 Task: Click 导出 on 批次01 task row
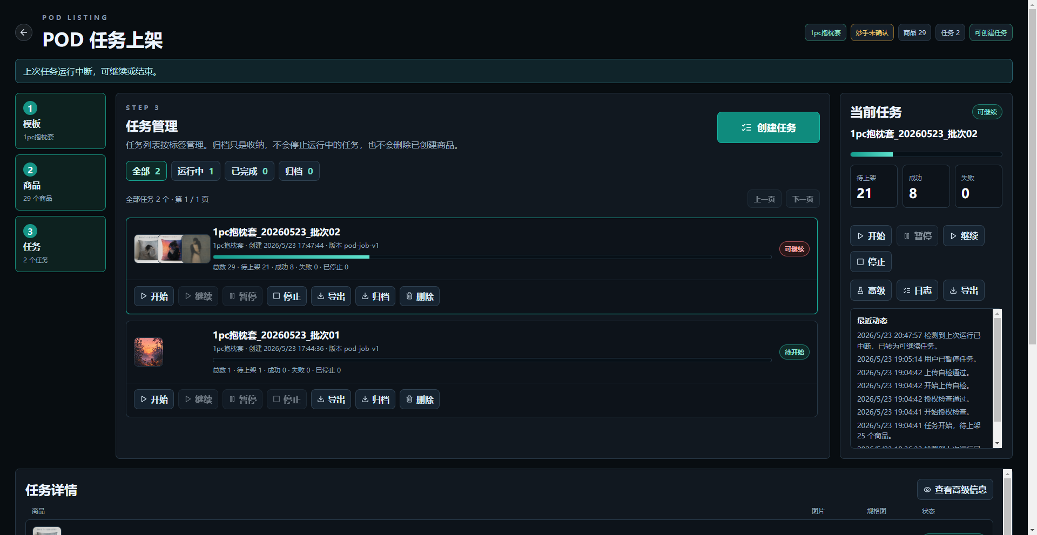[331, 399]
